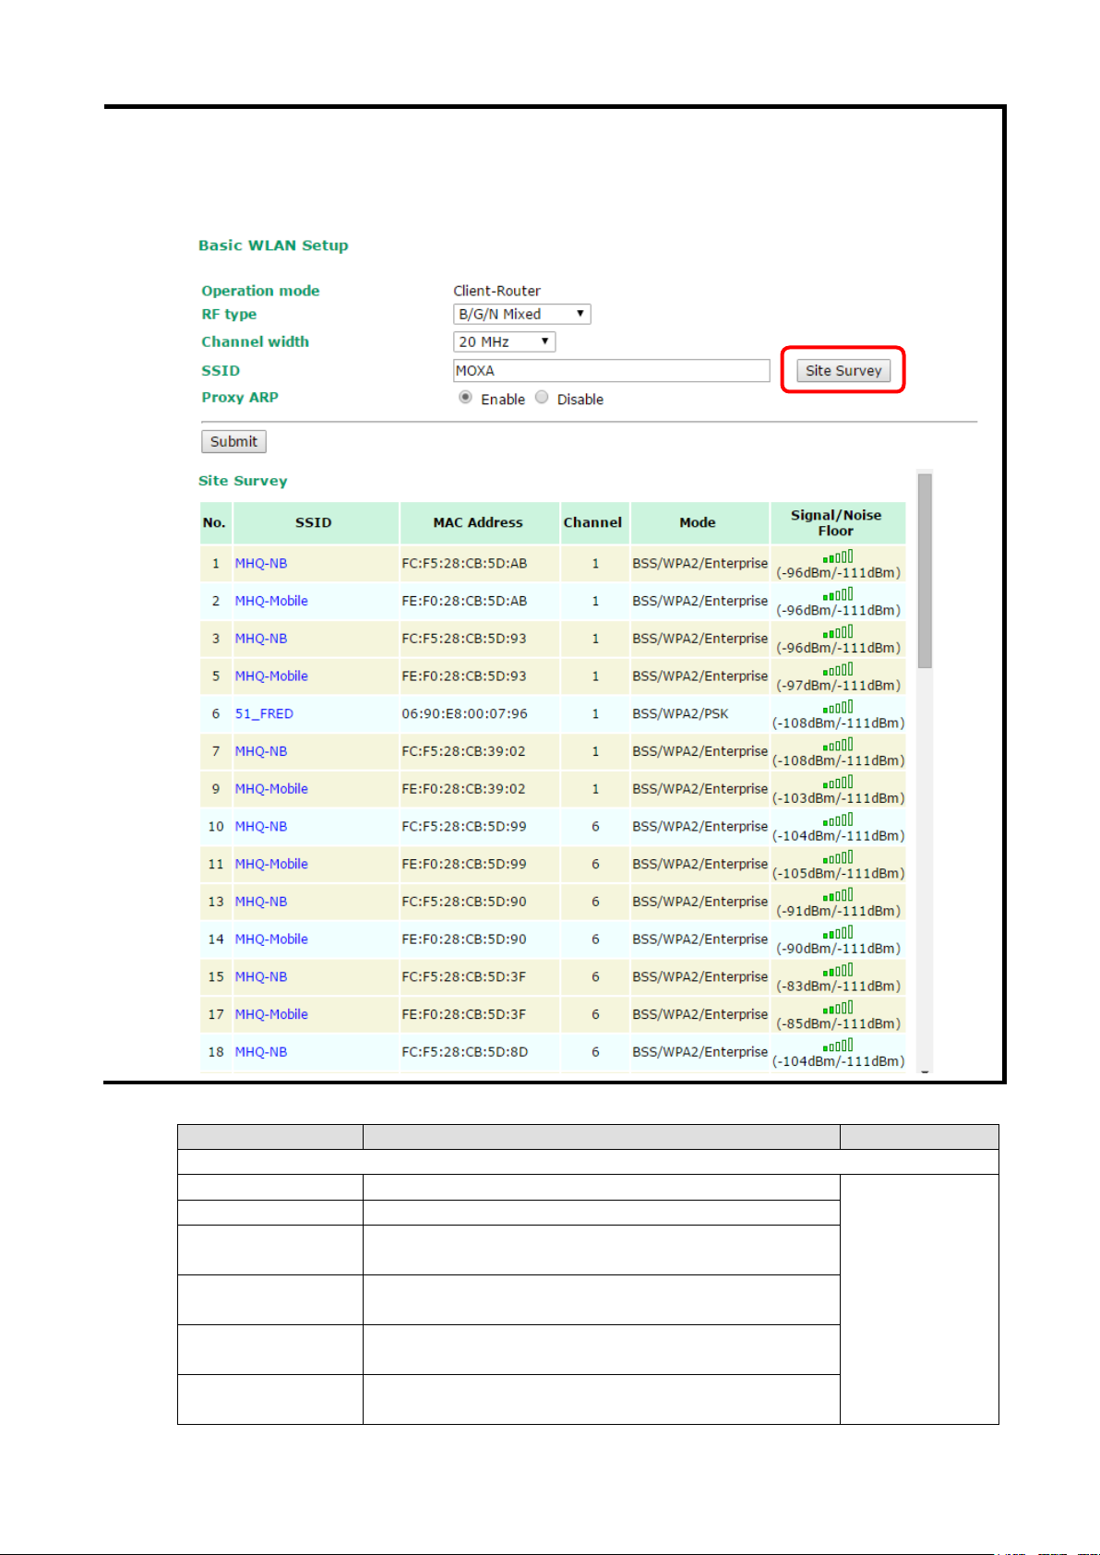This screenshot has height=1555, width=1100.
Task: Click signal bars icon for row 13
Action: click(838, 895)
